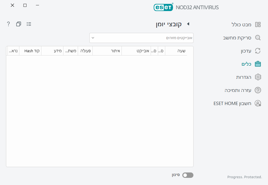Click the עדכון refresh icon
Image resolution: width=268 pixels, height=185 pixels.
[x=258, y=51]
